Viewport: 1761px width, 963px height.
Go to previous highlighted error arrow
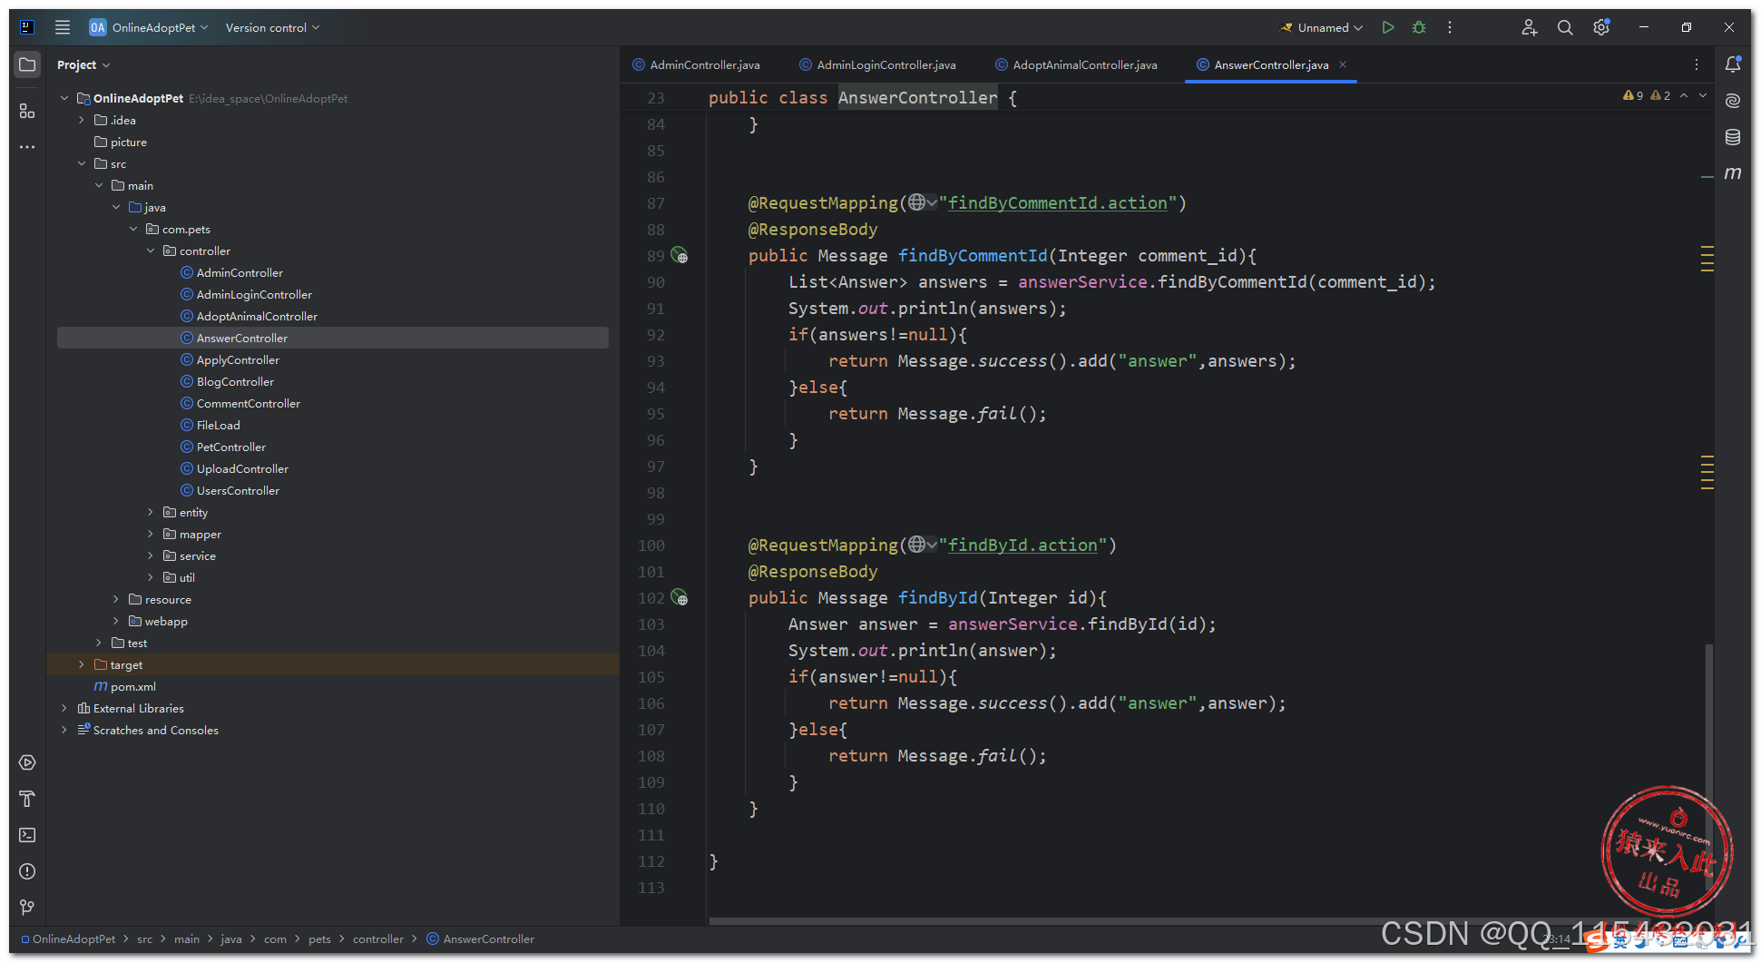(1684, 95)
